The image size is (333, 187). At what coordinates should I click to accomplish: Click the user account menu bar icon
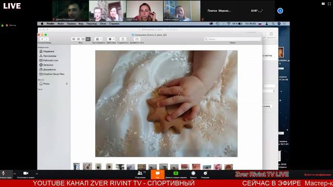(x=266, y=24)
